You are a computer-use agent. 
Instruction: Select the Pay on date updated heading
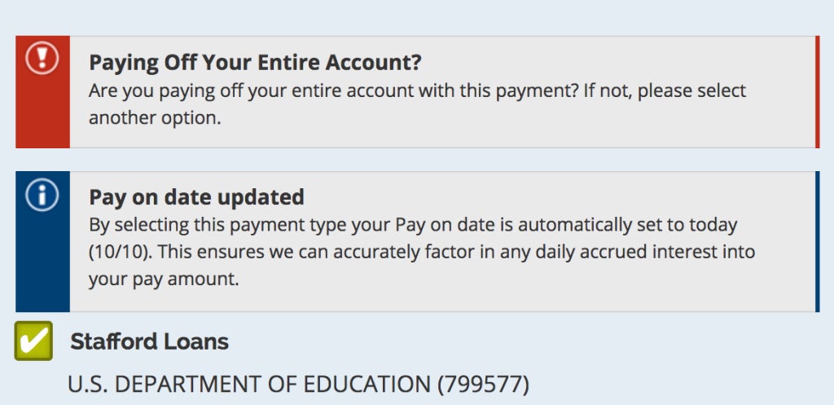coord(196,197)
